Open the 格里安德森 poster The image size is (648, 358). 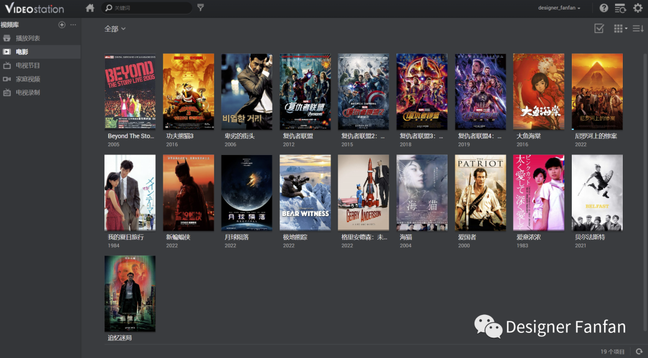[x=363, y=193]
